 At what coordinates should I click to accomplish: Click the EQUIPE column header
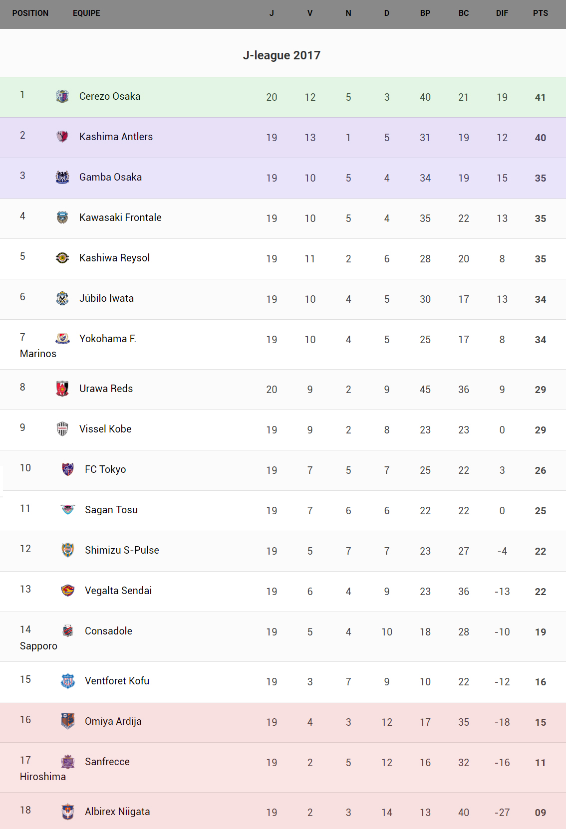tap(86, 13)
